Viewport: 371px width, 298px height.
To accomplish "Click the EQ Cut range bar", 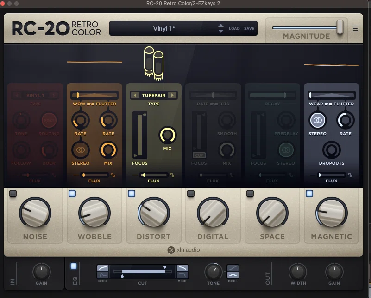I will (x=143, y=272).
